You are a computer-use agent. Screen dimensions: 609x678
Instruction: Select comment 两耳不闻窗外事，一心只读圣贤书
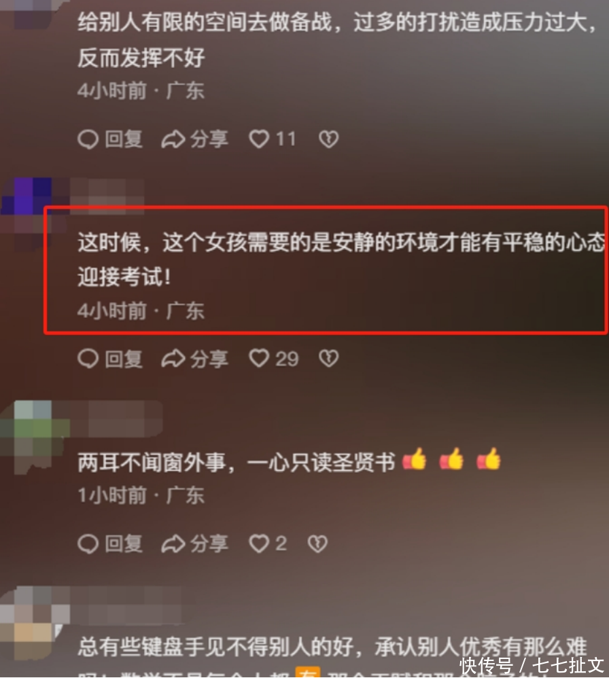tap(237, 462)
